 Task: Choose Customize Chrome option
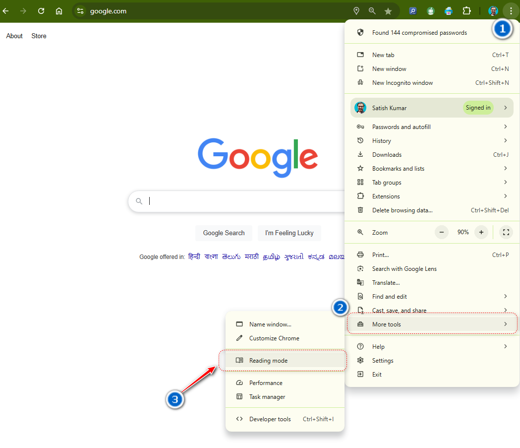click(285, 338)
